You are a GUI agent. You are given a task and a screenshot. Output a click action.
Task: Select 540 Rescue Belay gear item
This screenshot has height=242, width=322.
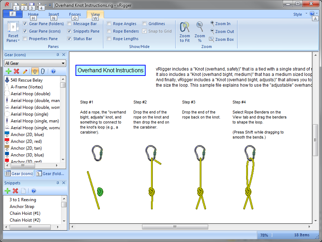pyautogui.click(x=26, y=80)
